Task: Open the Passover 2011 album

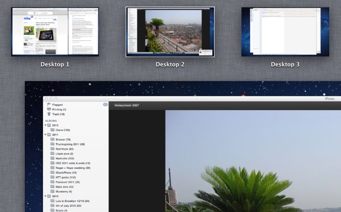Action: (68, 182)
